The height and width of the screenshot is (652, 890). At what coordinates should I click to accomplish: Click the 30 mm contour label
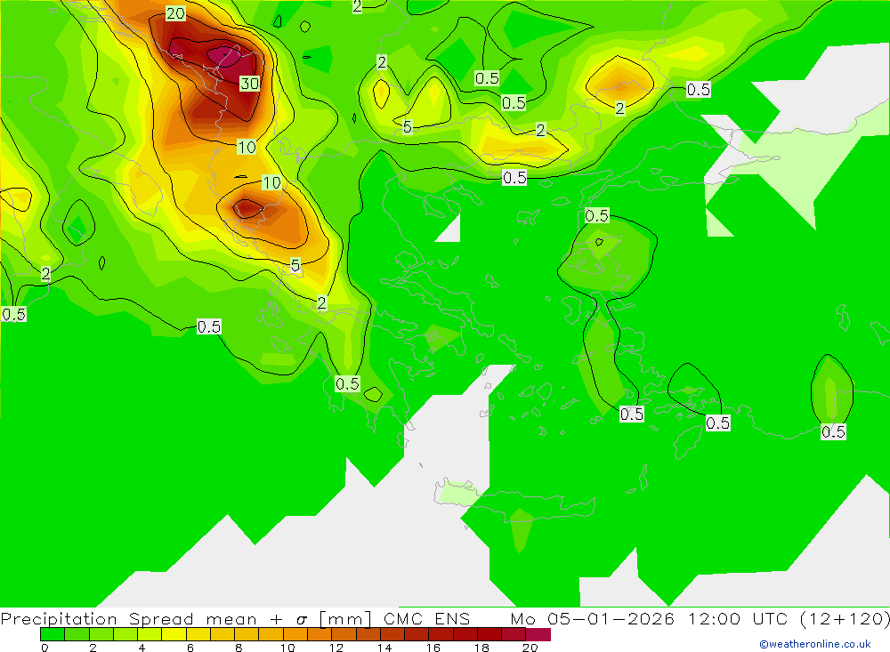(x=250, y=84)
